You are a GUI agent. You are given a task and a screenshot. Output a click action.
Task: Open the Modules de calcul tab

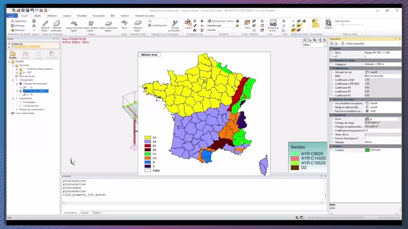145,16
